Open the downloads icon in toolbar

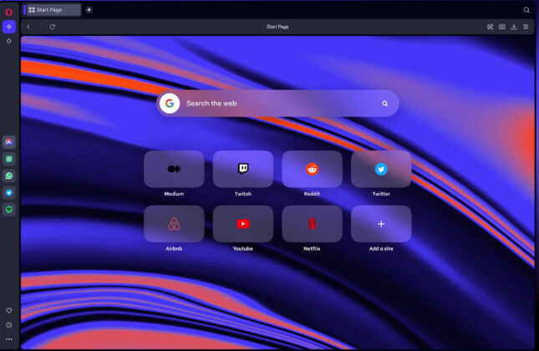pos(513,27)
